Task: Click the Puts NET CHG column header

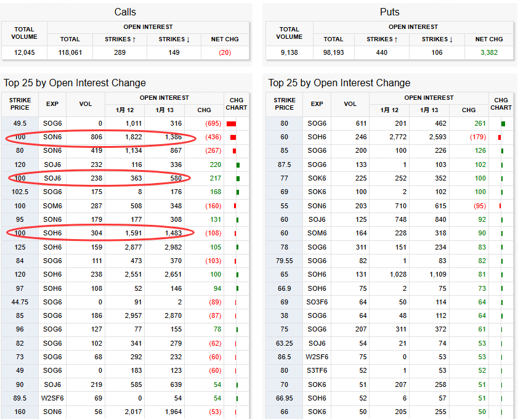Action: coord(489,39)
